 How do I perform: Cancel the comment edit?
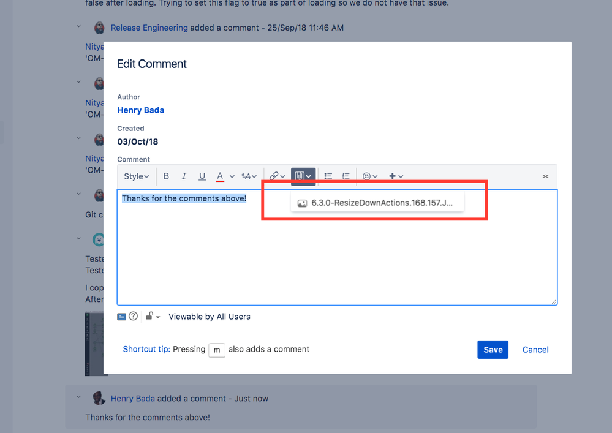point(535,350)
